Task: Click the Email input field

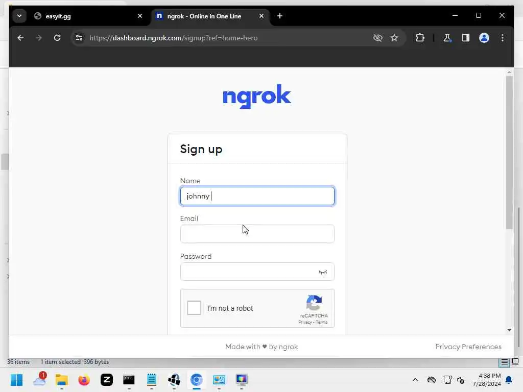Action: click(x=257, y=234)
